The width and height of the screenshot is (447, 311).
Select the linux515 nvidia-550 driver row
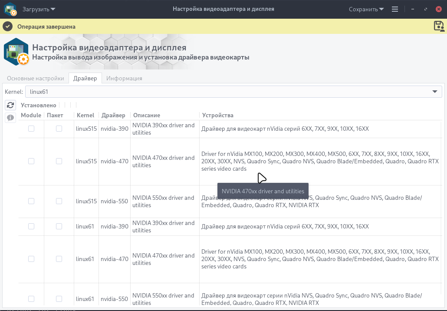(x=114, y=202)
